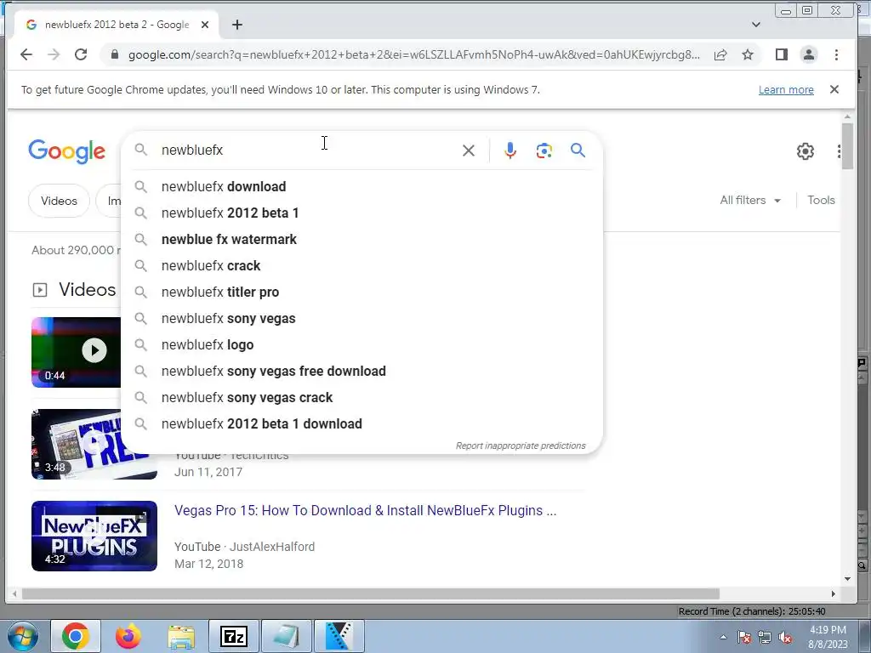
Task: Click the browser forward arrow
Action: pyautogui.click(x=54, y=54)
